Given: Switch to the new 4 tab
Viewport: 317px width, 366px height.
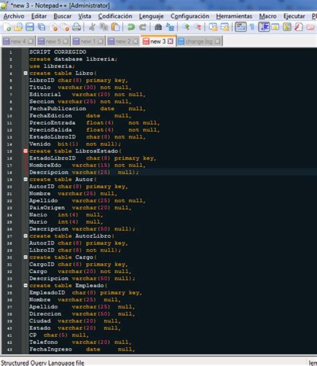Looking at the screenshot, I should [18, 41].
